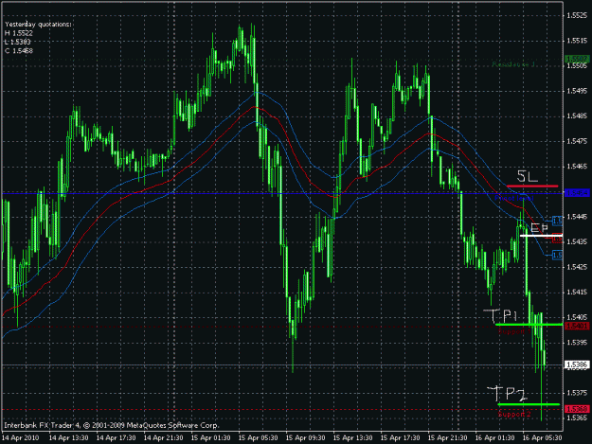This screenshot has height=444, width=592.
Task: Click the 1.5515 price axis label
Action: point(577,41)
